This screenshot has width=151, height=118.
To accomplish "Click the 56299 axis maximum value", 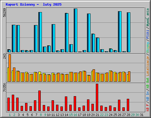I will pos(4,12).
